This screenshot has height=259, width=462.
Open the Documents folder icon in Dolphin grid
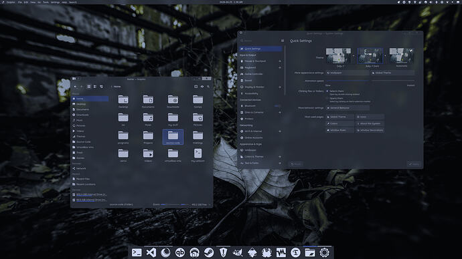pos(148,99)
